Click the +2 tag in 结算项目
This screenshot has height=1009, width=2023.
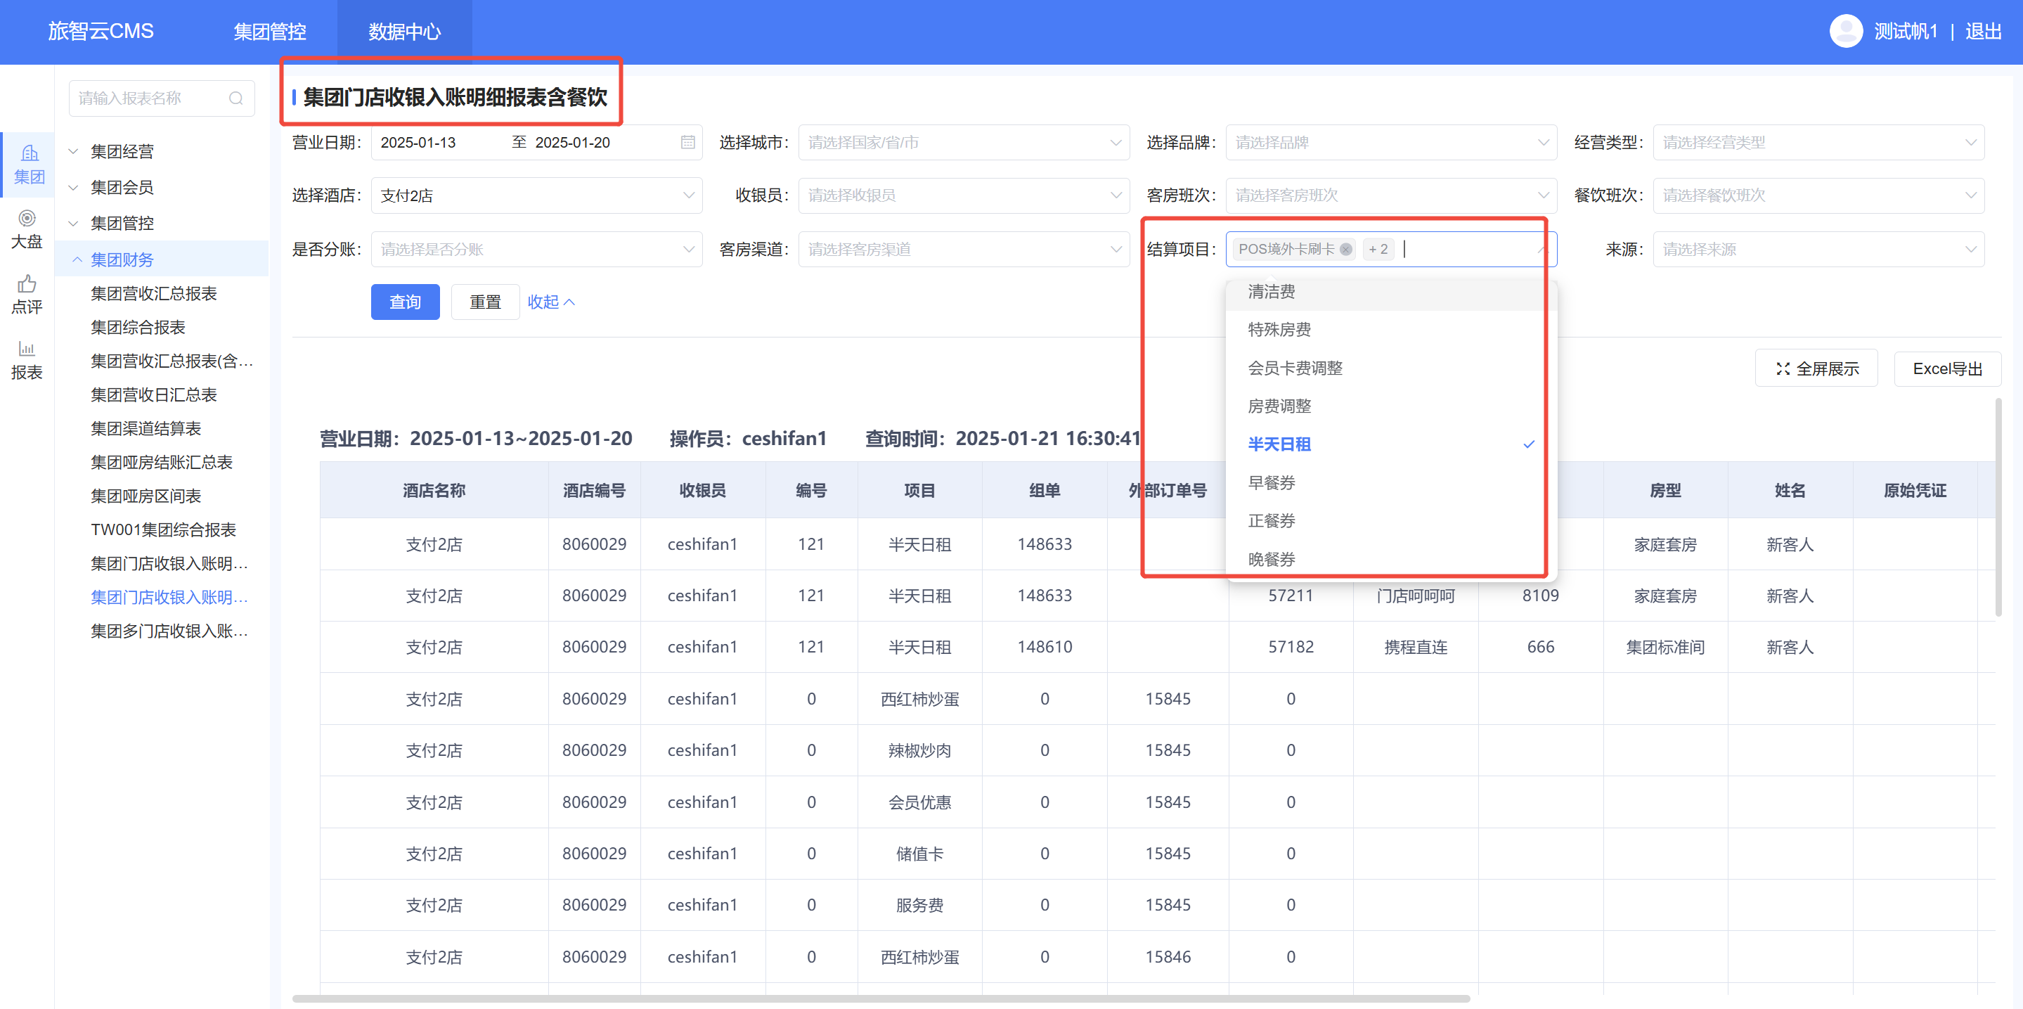click(x=1378, y=249)
